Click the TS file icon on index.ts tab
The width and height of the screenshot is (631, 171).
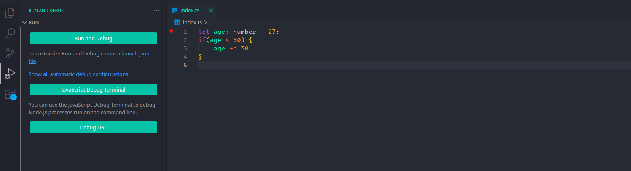tap(175, 11)
